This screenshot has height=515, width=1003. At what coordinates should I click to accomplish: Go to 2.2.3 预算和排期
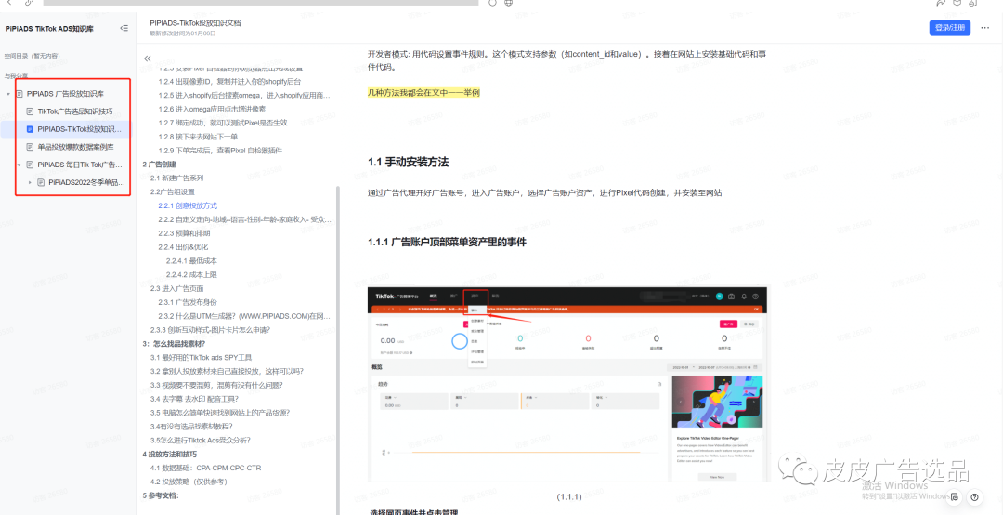(184, 233)
